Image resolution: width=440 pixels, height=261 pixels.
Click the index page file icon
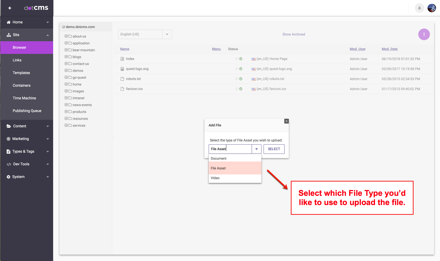(122, 59)
